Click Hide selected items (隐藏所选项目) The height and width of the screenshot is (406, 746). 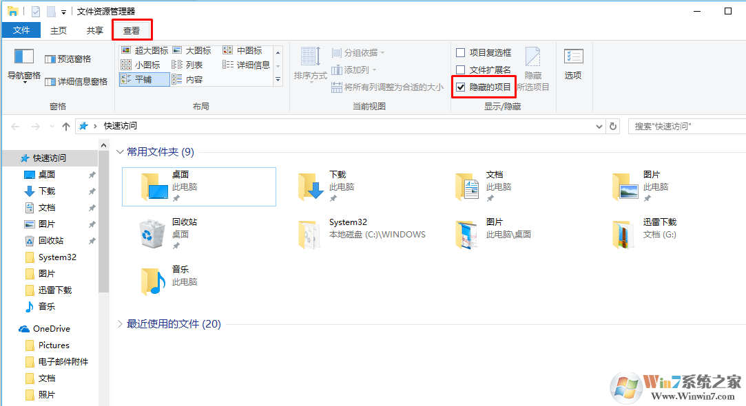[533, 70]
